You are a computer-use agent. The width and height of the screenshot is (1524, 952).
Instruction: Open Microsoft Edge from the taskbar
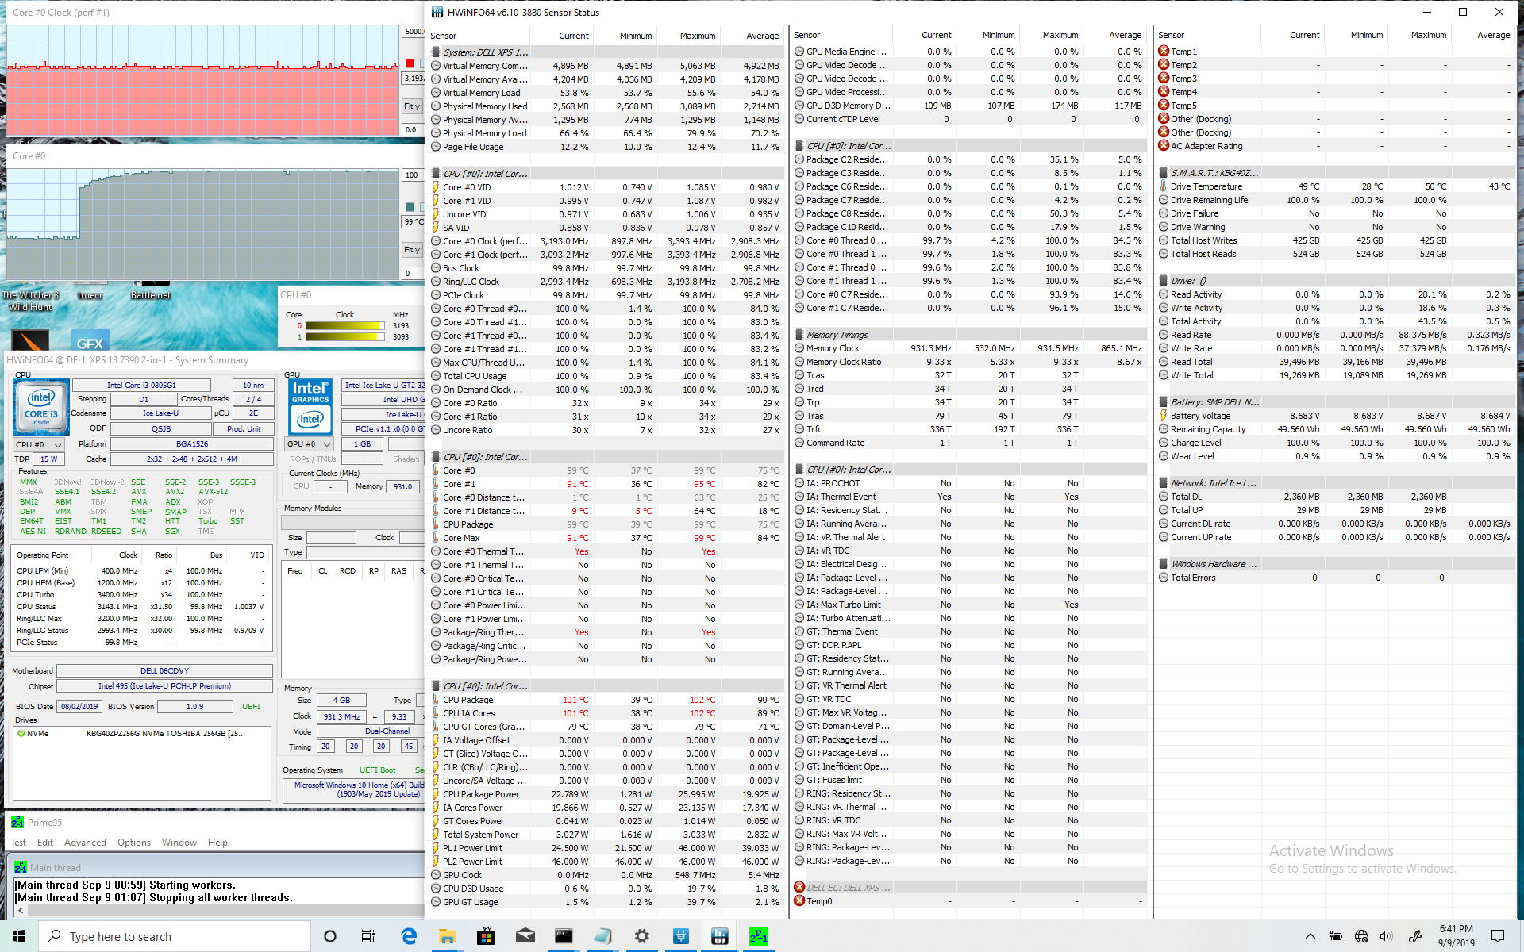click(409, 936)
